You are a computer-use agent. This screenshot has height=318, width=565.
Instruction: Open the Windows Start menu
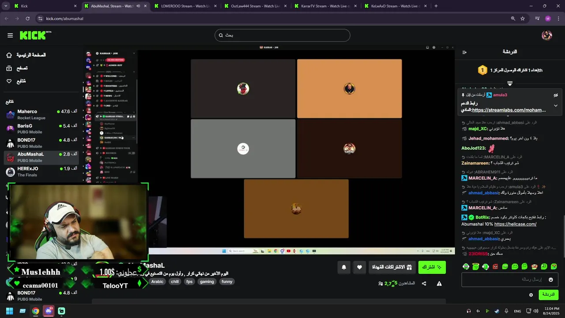click(9, 311)
